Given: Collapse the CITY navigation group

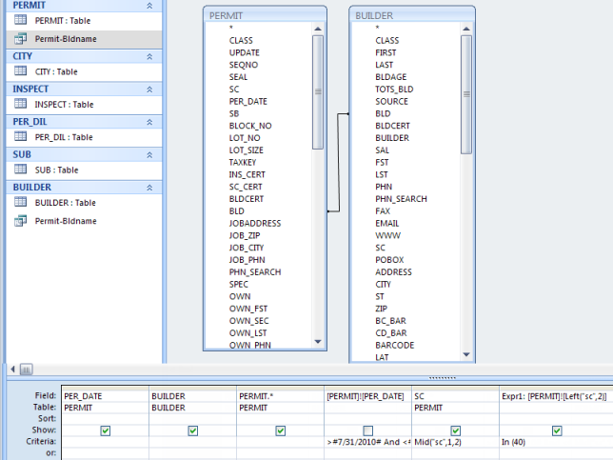Looking at the screenshot, I should 148,56.
